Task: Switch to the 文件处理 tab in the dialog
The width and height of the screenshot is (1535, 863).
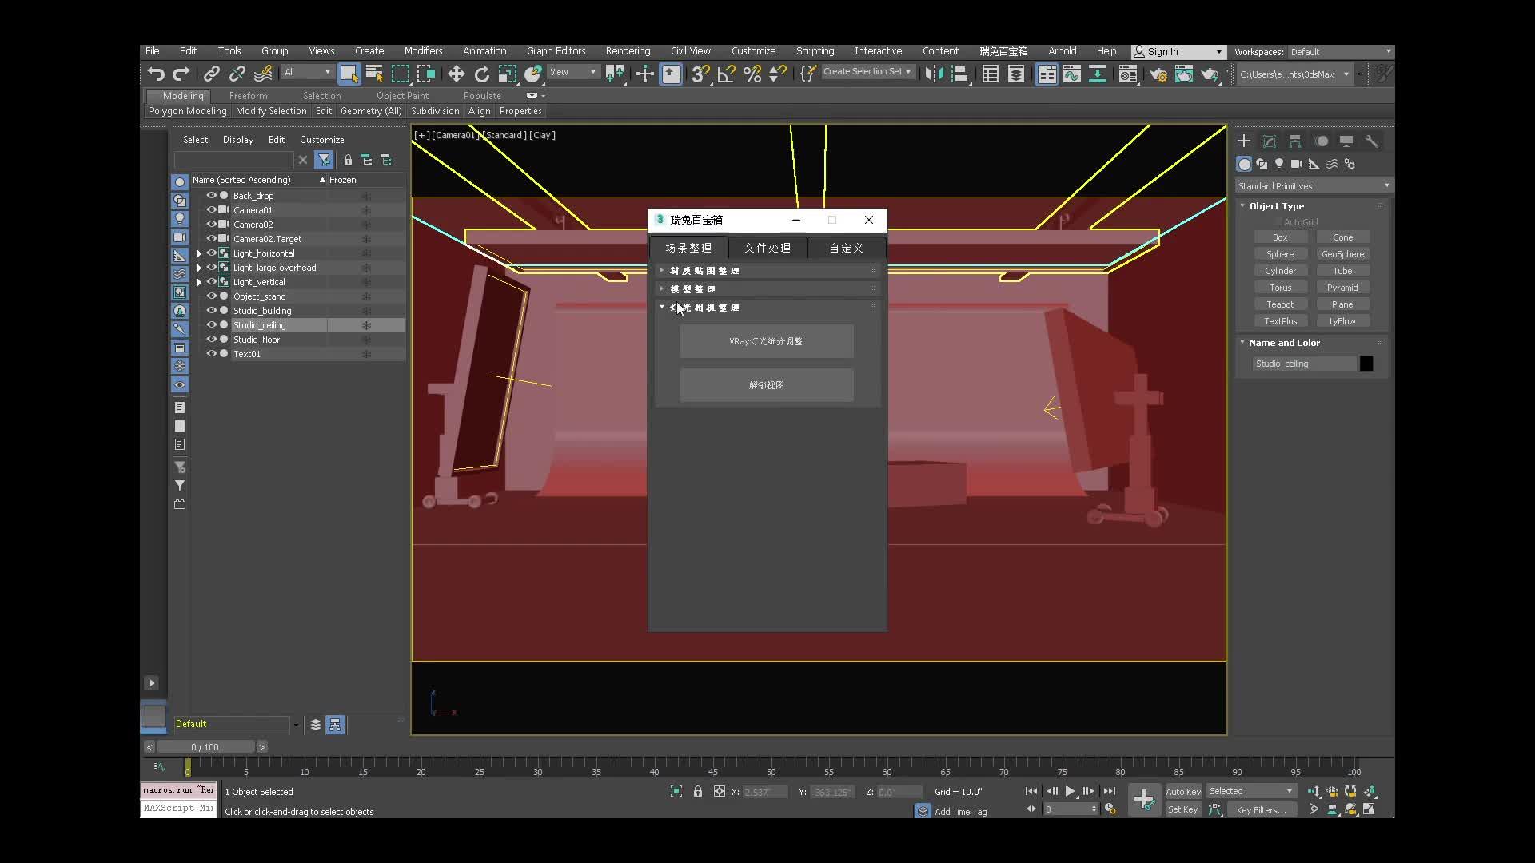Action: (x=767, y=248)
